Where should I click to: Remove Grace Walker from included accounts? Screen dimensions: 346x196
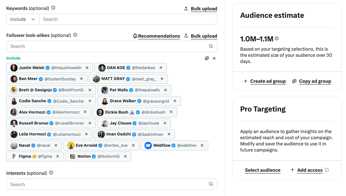click(175, 101)
